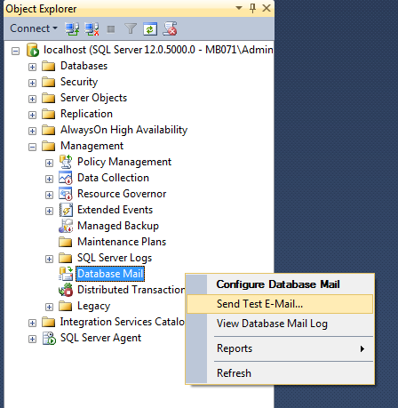Click the script icon with red X
The image size is (398, 408).
(x=170, y=28)
